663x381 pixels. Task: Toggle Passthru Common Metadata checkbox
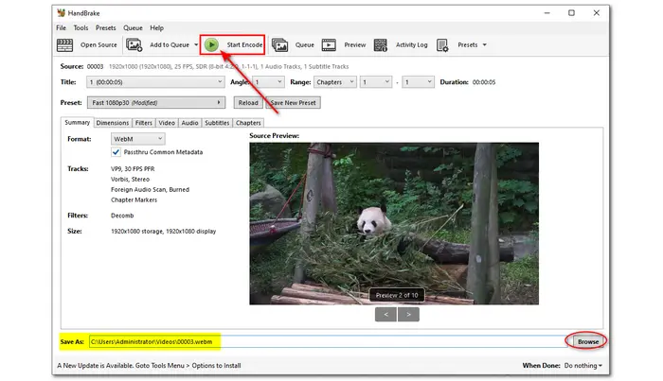pos(116,151)
